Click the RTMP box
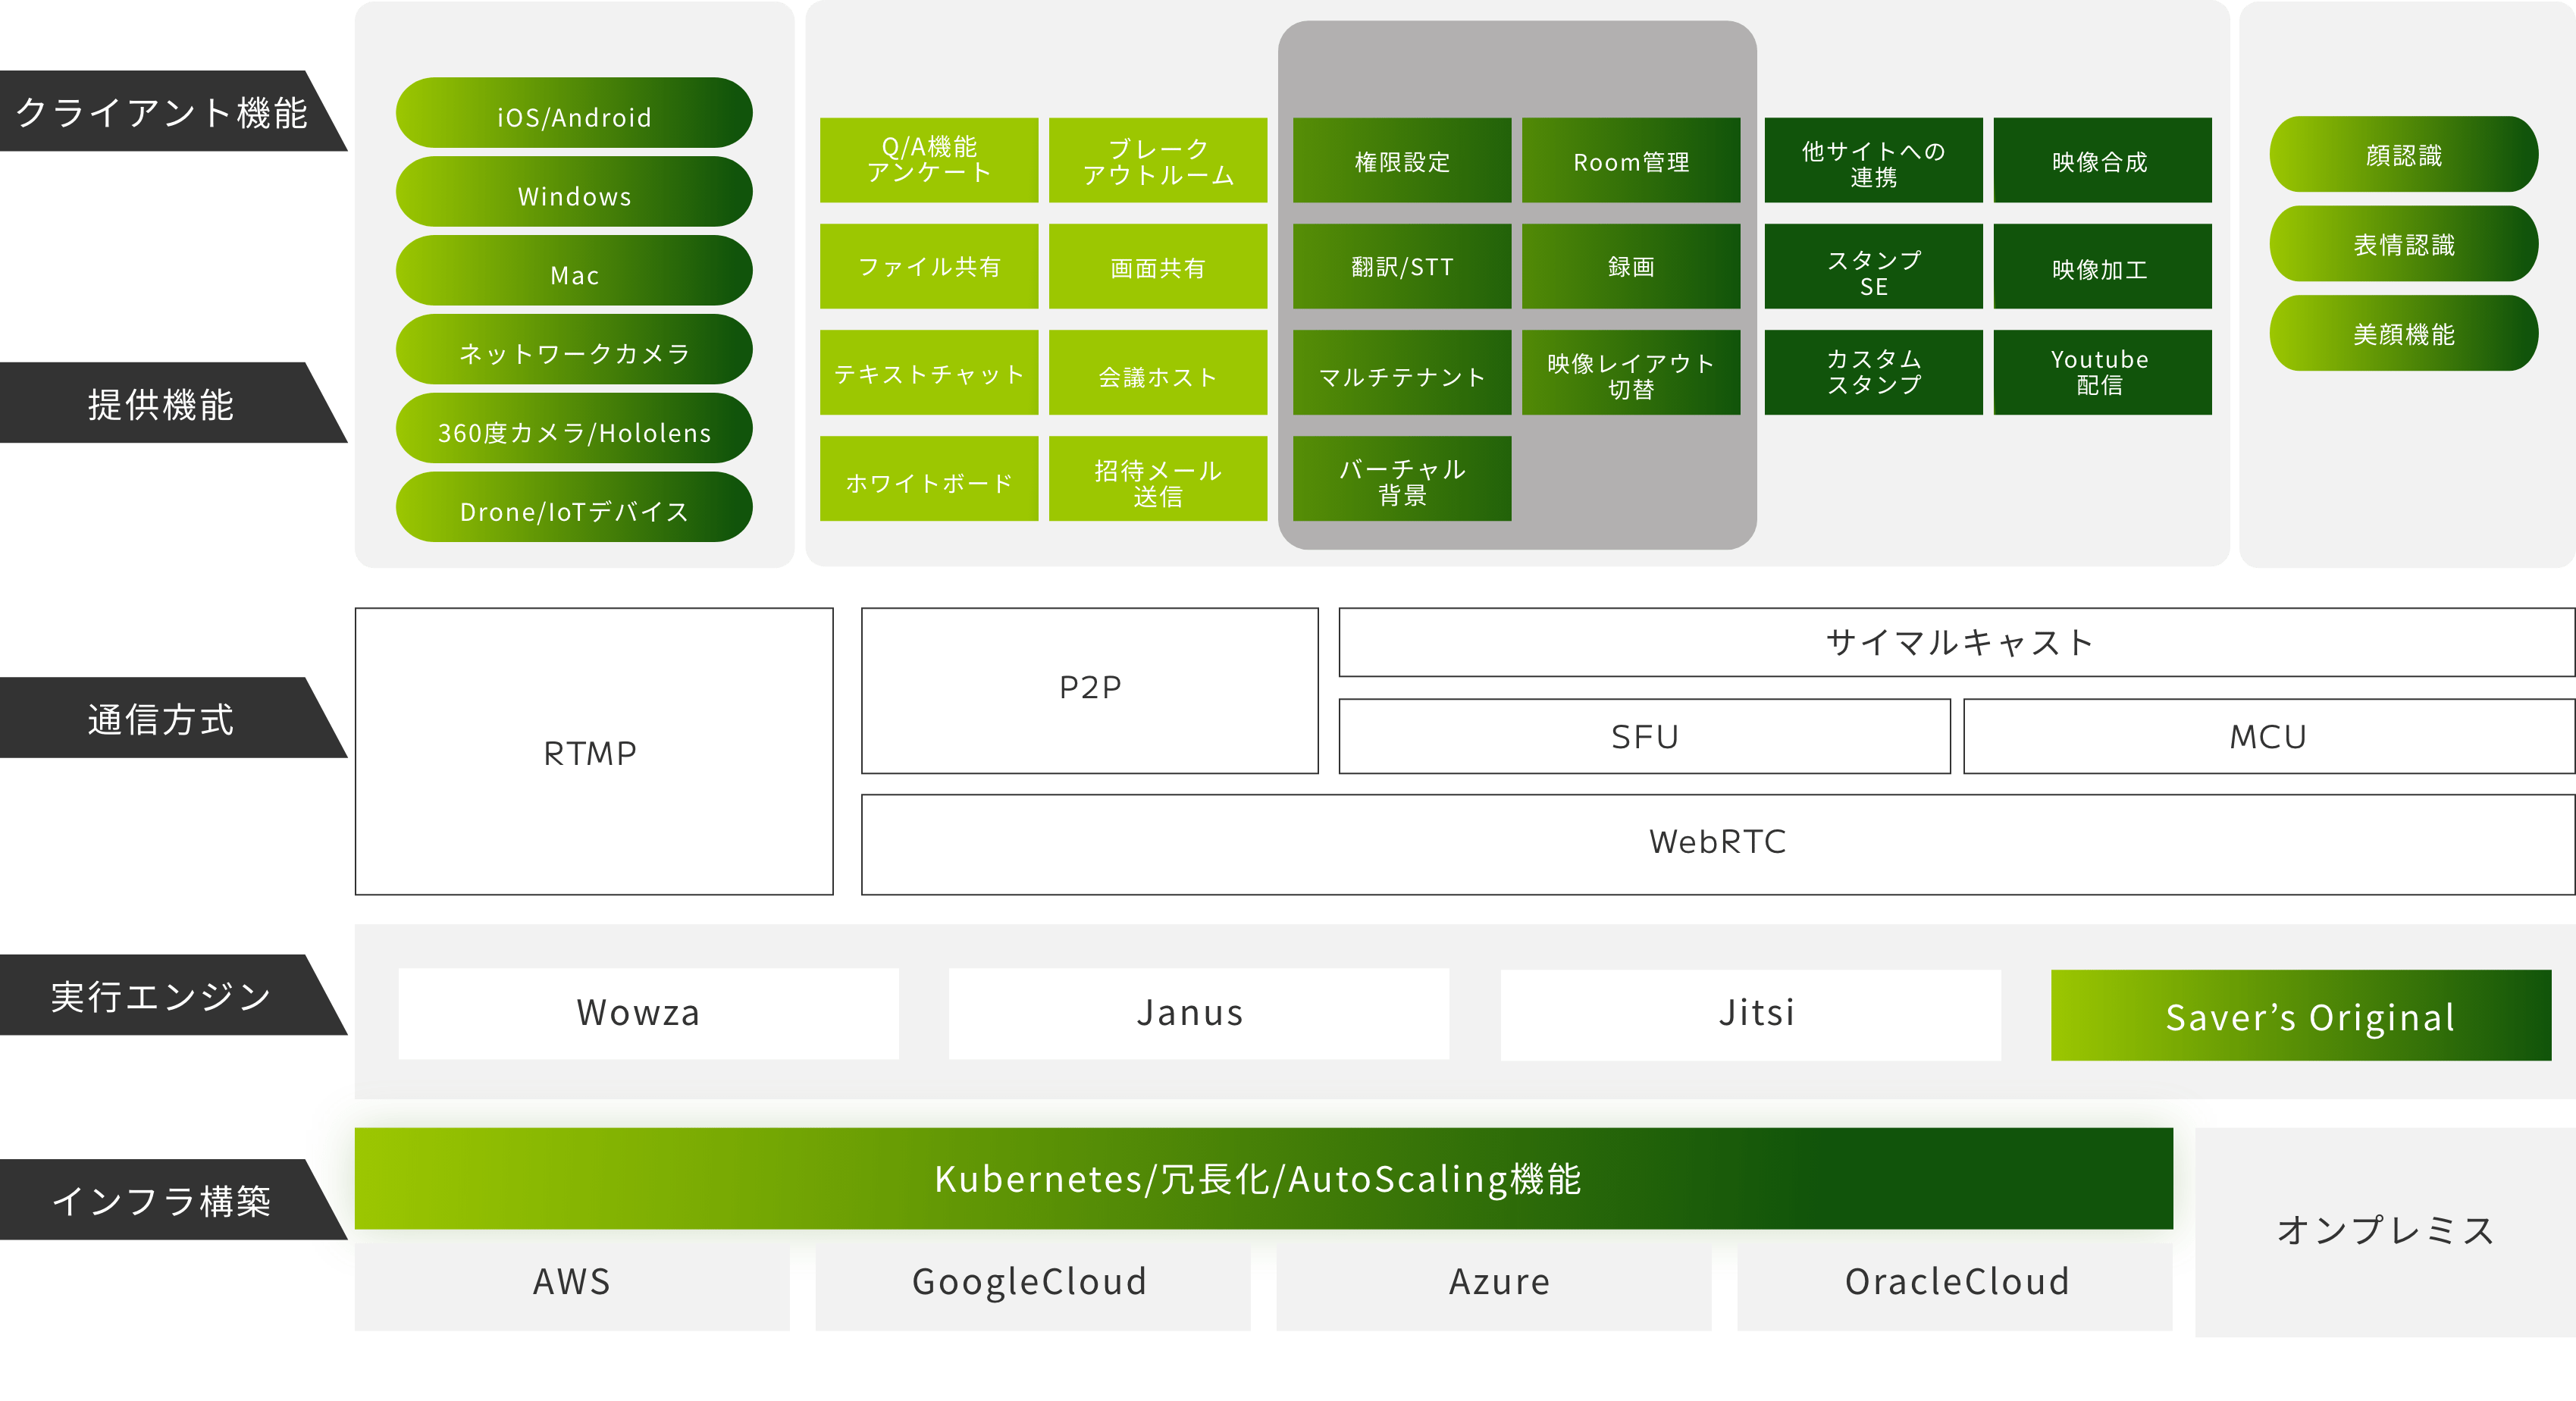This screenshot has height=1401, width=2576. [594, 752]
